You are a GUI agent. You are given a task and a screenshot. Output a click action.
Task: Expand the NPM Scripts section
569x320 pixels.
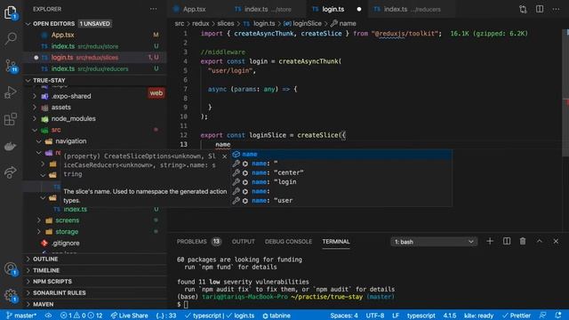tap(94, 282)
